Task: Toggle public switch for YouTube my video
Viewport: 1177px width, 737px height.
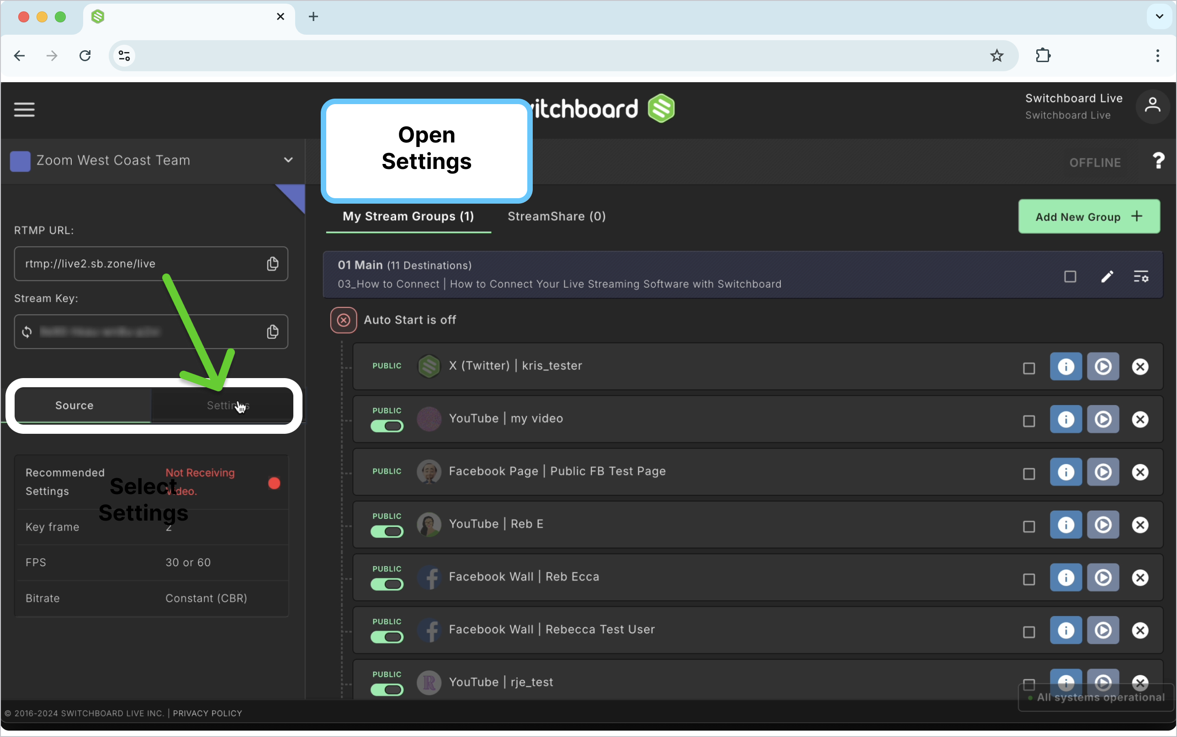Action: click(x=387, y=426)
